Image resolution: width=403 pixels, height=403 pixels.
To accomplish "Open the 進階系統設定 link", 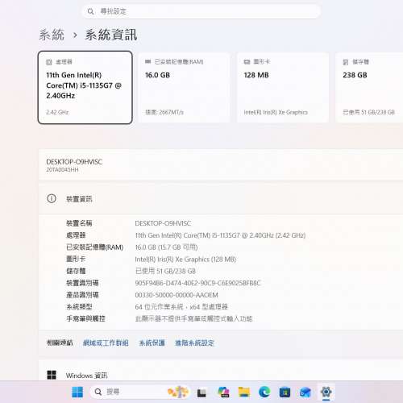I will (x=195, y=343).
